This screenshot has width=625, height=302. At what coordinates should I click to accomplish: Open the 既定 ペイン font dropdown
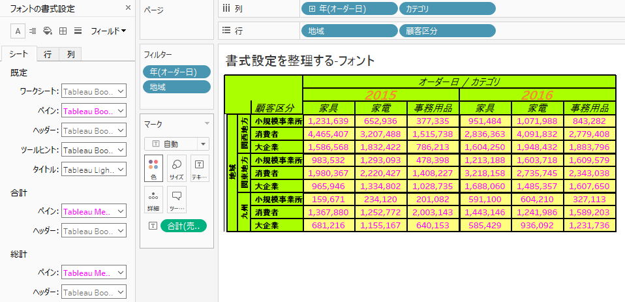pos(94,111)
